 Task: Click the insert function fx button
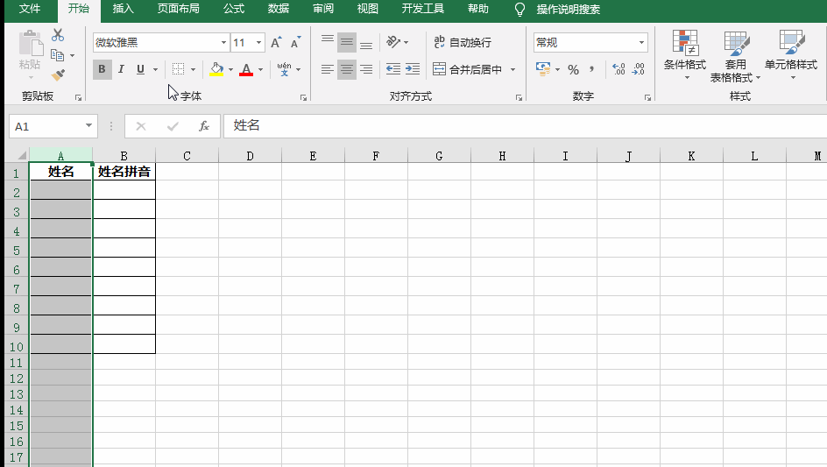[203, 126]
